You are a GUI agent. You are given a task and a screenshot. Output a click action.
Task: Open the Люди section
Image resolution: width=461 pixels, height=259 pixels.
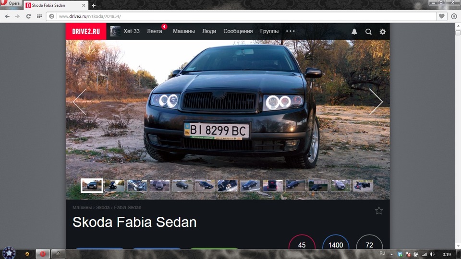(x=209, y=31)
